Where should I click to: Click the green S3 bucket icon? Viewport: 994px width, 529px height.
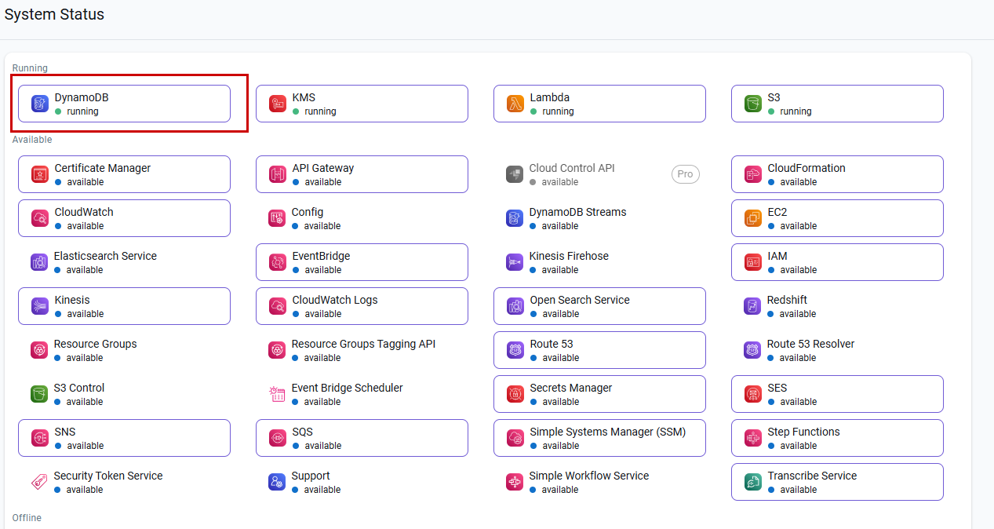click(753, 104)
